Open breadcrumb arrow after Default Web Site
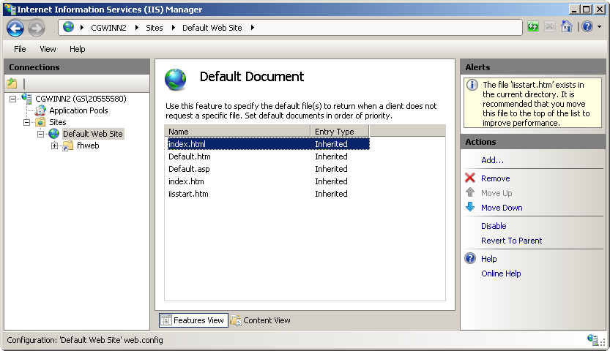610x351 pixels. tap(253, 28)
